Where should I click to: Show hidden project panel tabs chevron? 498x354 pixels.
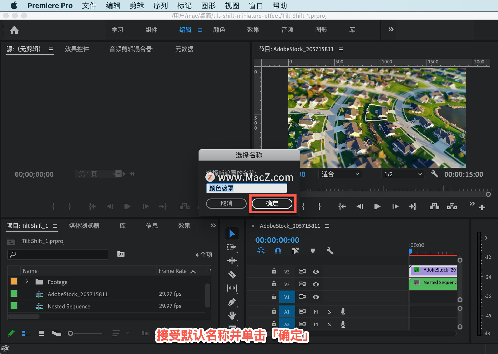pyautogui.click(x=213, y=225)
